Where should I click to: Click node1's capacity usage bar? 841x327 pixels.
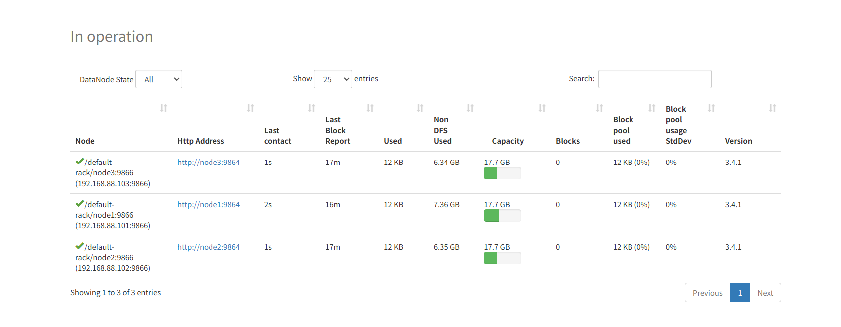point(502,216)
